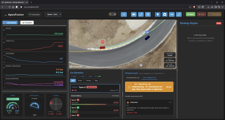Toggle the light/dark theme switch
Viewport: 225px width, 120px height.
click(113, 14)
